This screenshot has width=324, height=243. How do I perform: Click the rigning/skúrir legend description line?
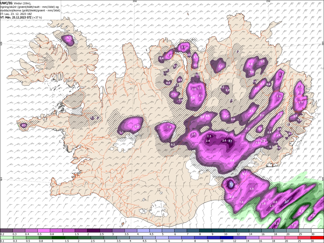[30, 7]
